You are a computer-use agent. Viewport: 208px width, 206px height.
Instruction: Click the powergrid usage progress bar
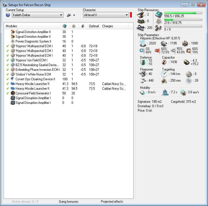click(183, 19)
